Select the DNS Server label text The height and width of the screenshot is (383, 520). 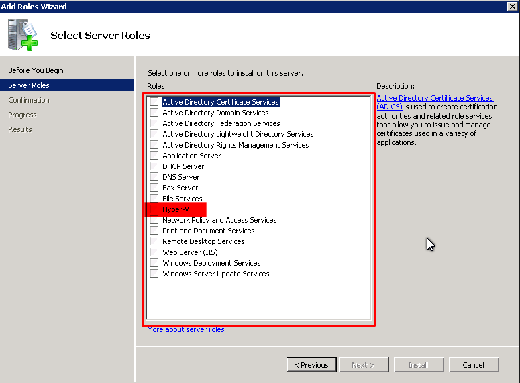[180, 177]
